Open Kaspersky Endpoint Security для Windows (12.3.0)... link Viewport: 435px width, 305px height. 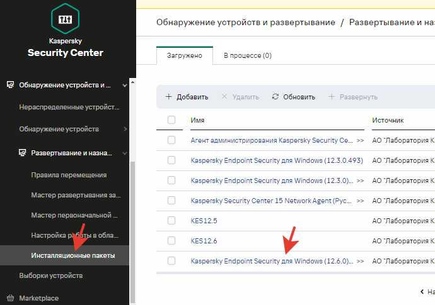coord(272,180)
